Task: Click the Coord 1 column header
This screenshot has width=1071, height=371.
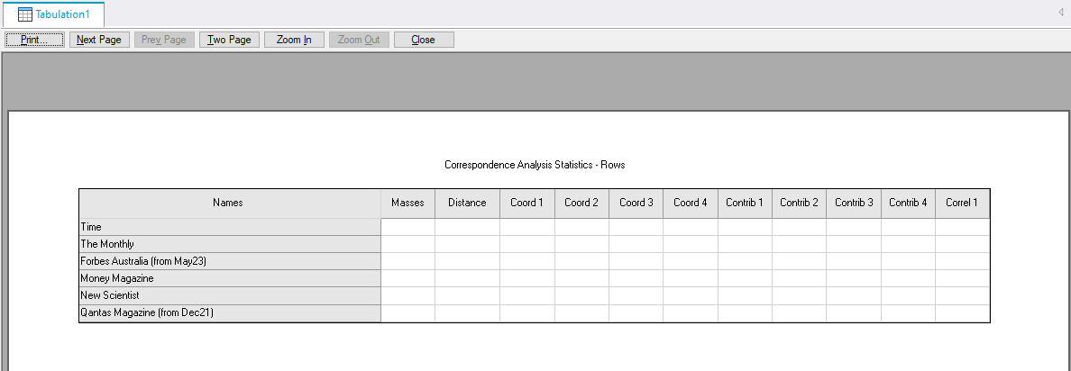Action: point(526,204)
